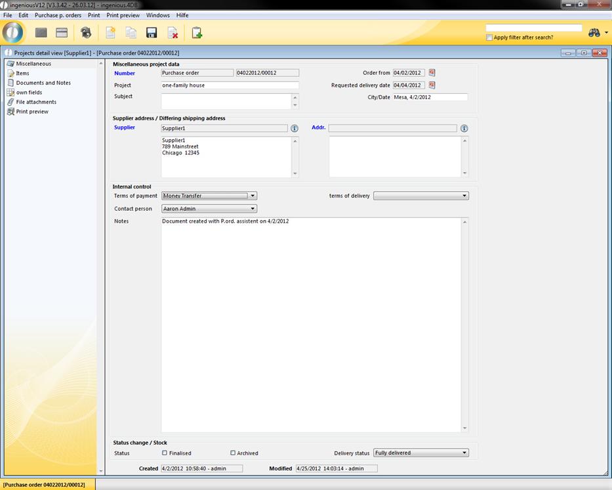Expand the Delivery status dropdown

tap(464, 453)
